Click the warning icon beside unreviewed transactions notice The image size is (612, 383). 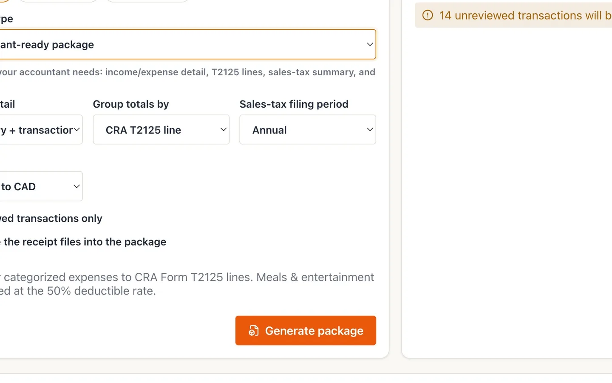428,16
